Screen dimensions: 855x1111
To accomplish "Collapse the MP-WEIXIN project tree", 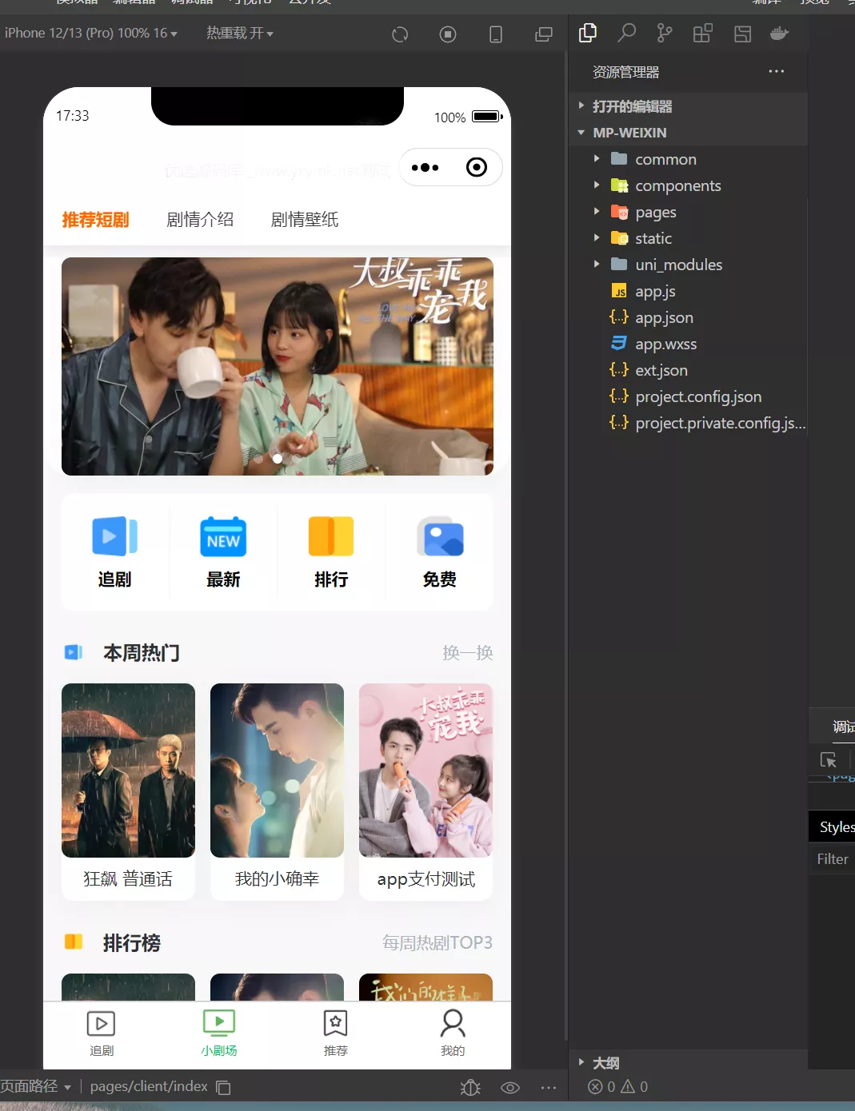I will [581, 133].
